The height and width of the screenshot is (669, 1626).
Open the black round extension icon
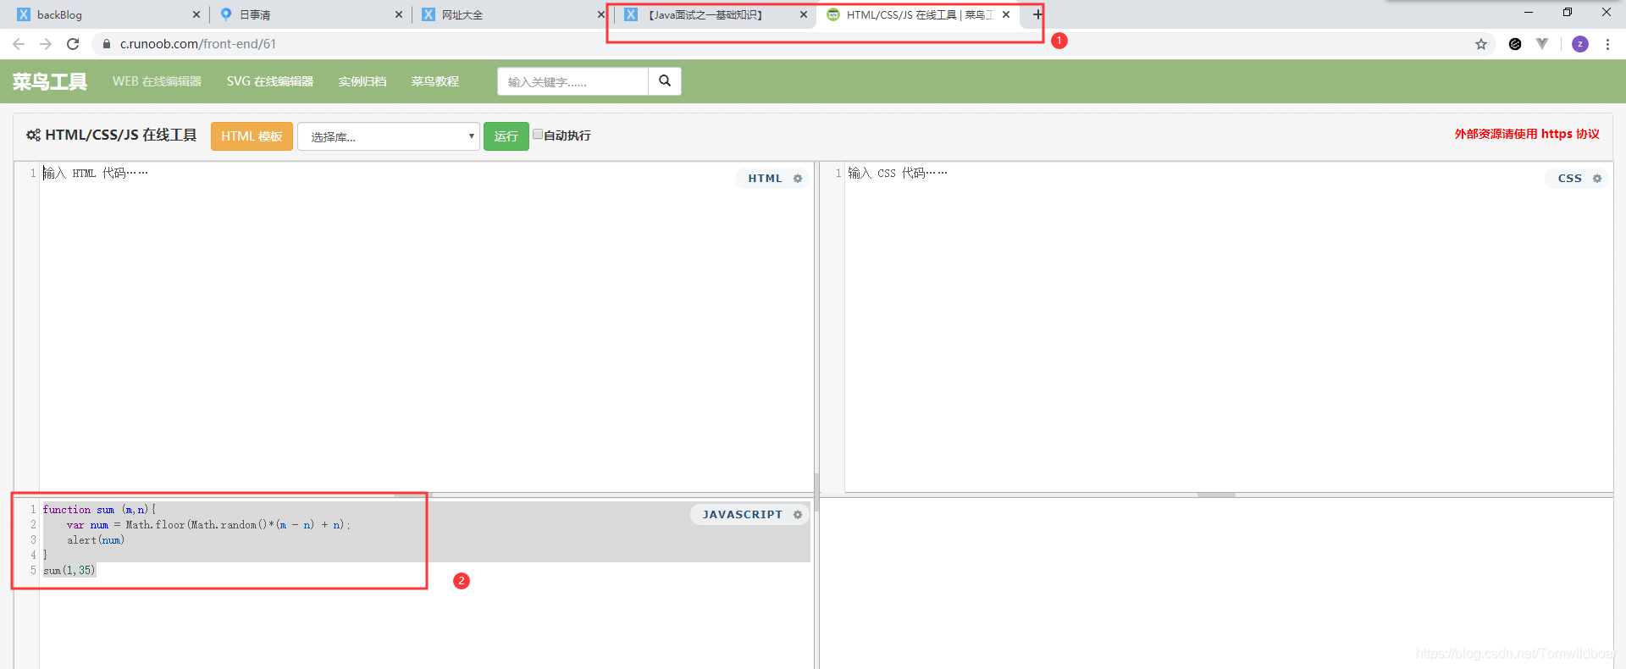pyautogui.click(x=1515, y=44)
